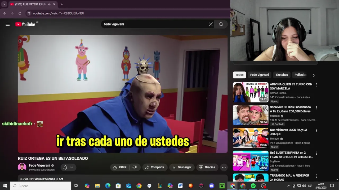Open Microsoft Store from the taskbar

click(x=118, y=186)
